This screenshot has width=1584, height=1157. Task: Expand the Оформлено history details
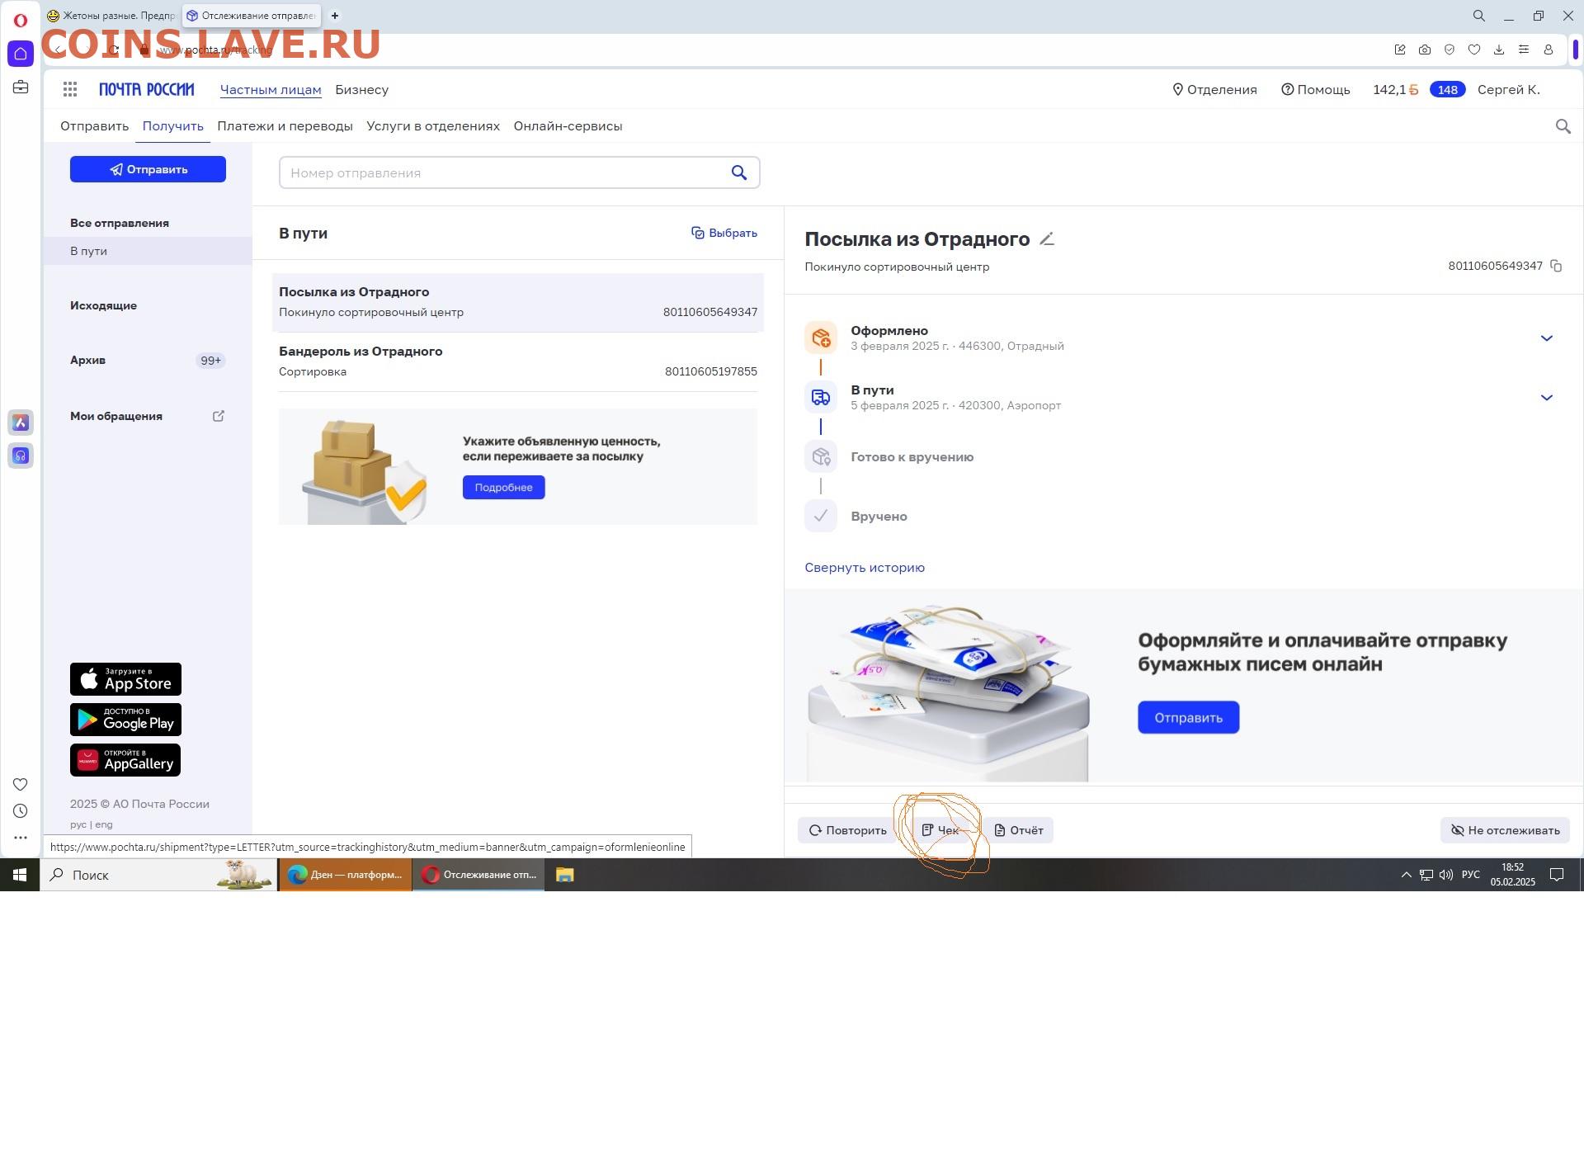(x=1547, y=338)
